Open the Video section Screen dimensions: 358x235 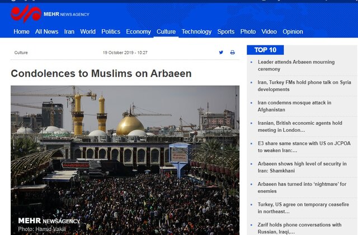pos(269,32)
